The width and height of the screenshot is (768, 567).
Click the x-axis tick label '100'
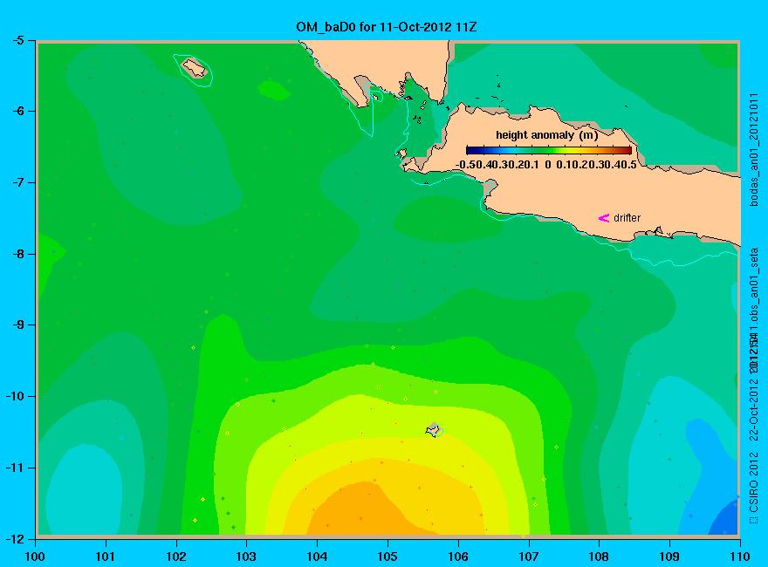click(35, 557)
